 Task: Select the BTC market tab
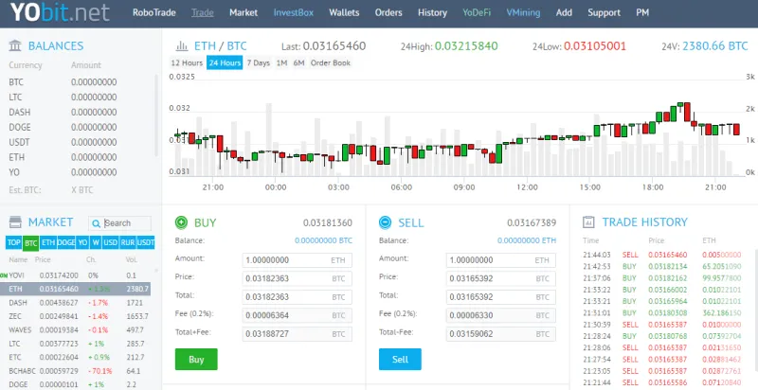point(30,242)
